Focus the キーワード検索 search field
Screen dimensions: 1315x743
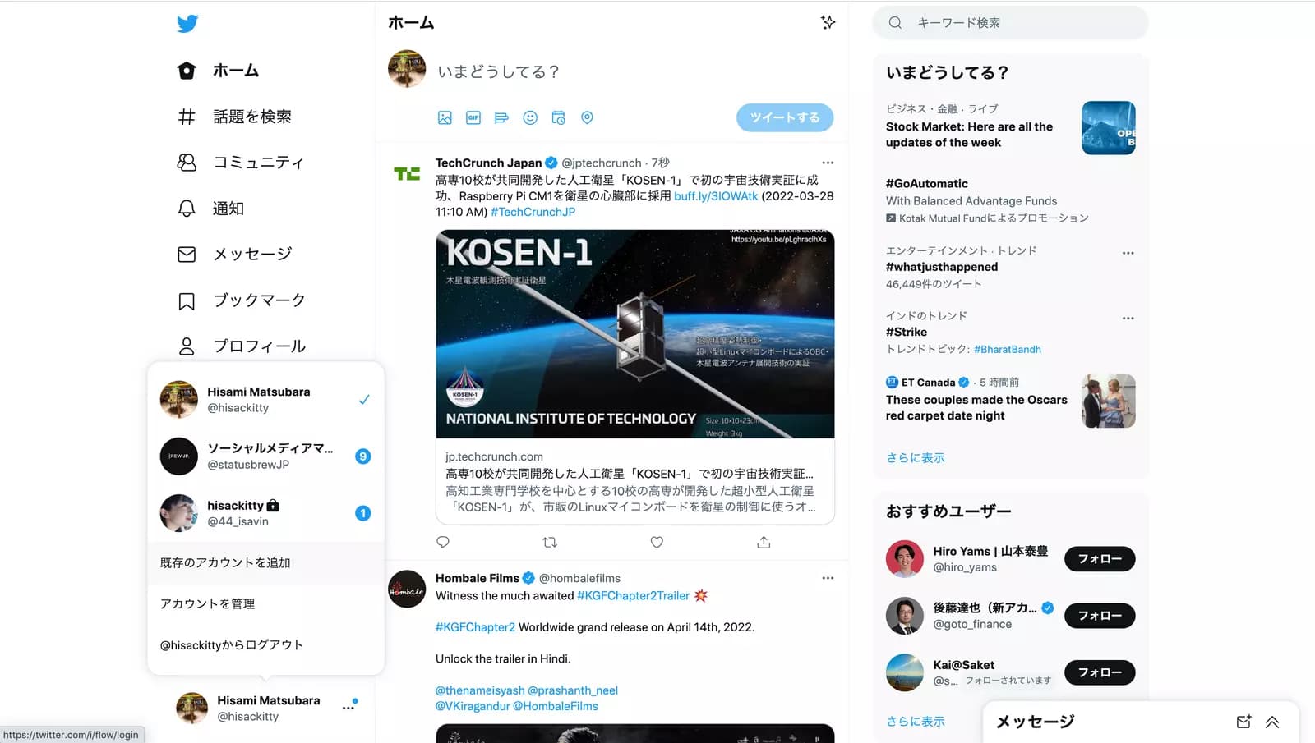(1010, 23)
